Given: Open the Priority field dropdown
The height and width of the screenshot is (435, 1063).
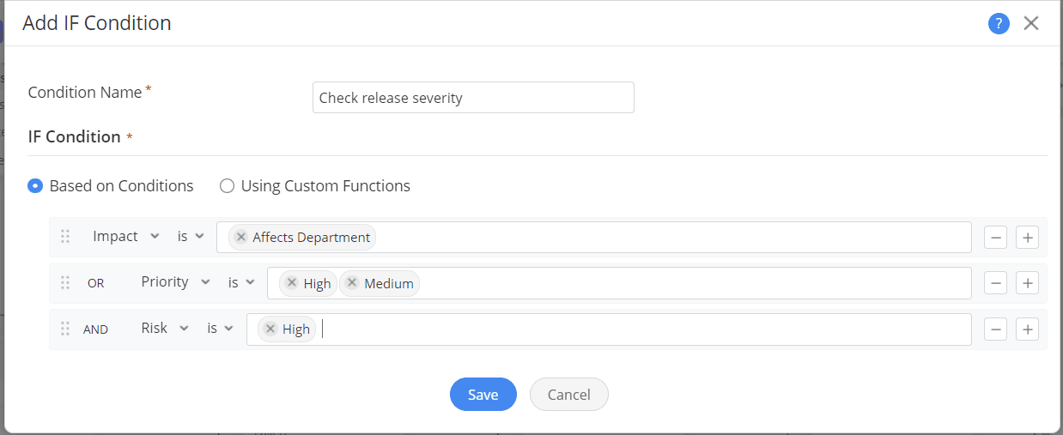Looking at the screenshot, I should 175,282.
